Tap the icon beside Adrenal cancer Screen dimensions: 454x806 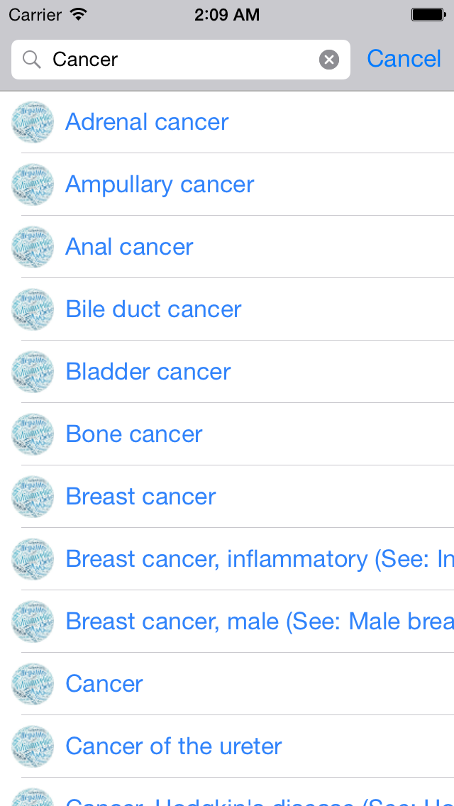33,122
